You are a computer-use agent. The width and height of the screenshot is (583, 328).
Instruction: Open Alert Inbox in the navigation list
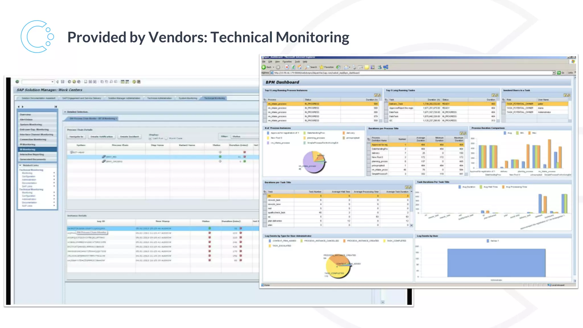37,120
